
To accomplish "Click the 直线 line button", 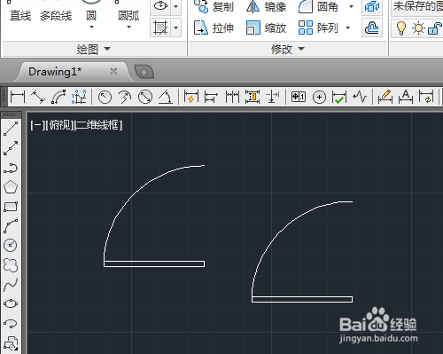I will click(x=20, y=16).
